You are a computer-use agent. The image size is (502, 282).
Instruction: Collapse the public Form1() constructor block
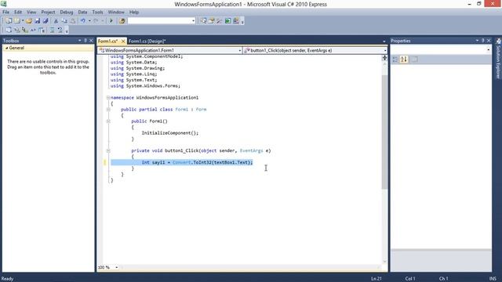pyautogui.click(x=108, y=121)
